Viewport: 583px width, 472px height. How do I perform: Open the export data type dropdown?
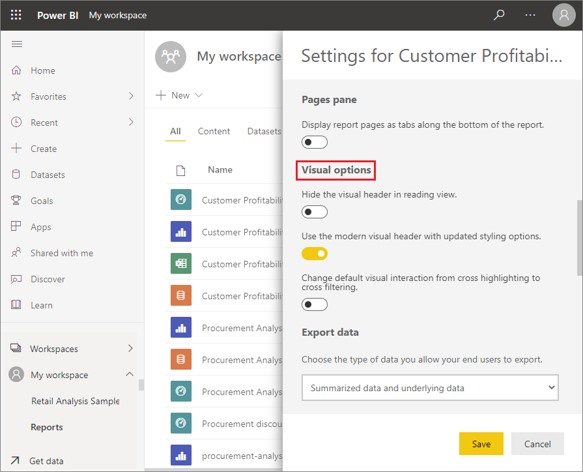pyautogui.click(x=430, y=388)
